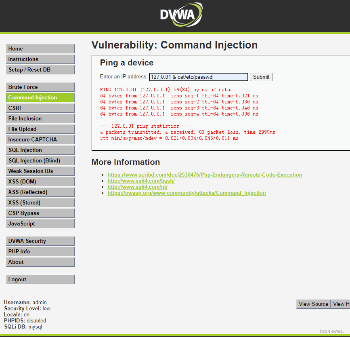Click the '4 packets transmitted' line
This screenshot has height=337, width=350.
point(187,132)
